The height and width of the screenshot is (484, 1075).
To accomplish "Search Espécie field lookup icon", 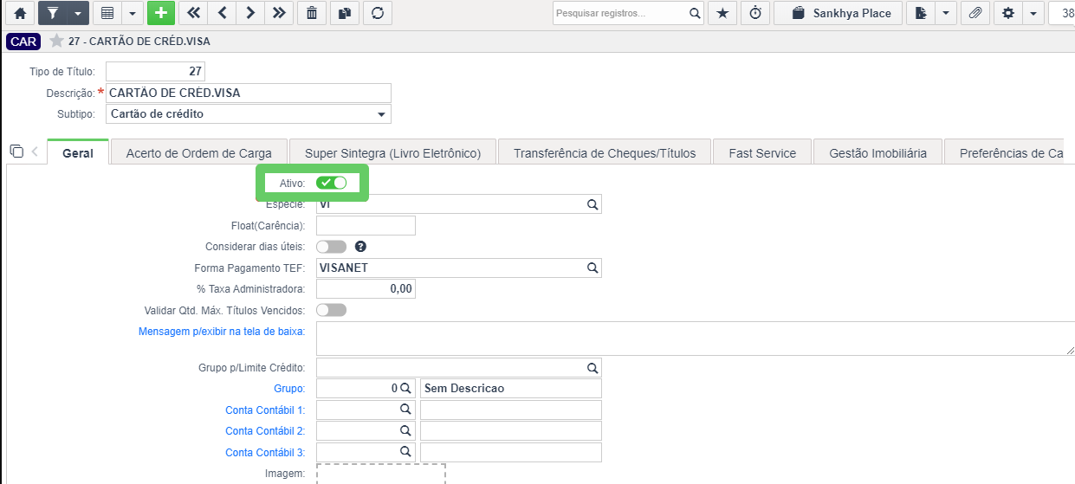I will pos(593,204).
